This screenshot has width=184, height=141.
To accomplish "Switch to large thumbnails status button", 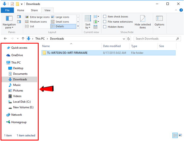I will [180, 135].
